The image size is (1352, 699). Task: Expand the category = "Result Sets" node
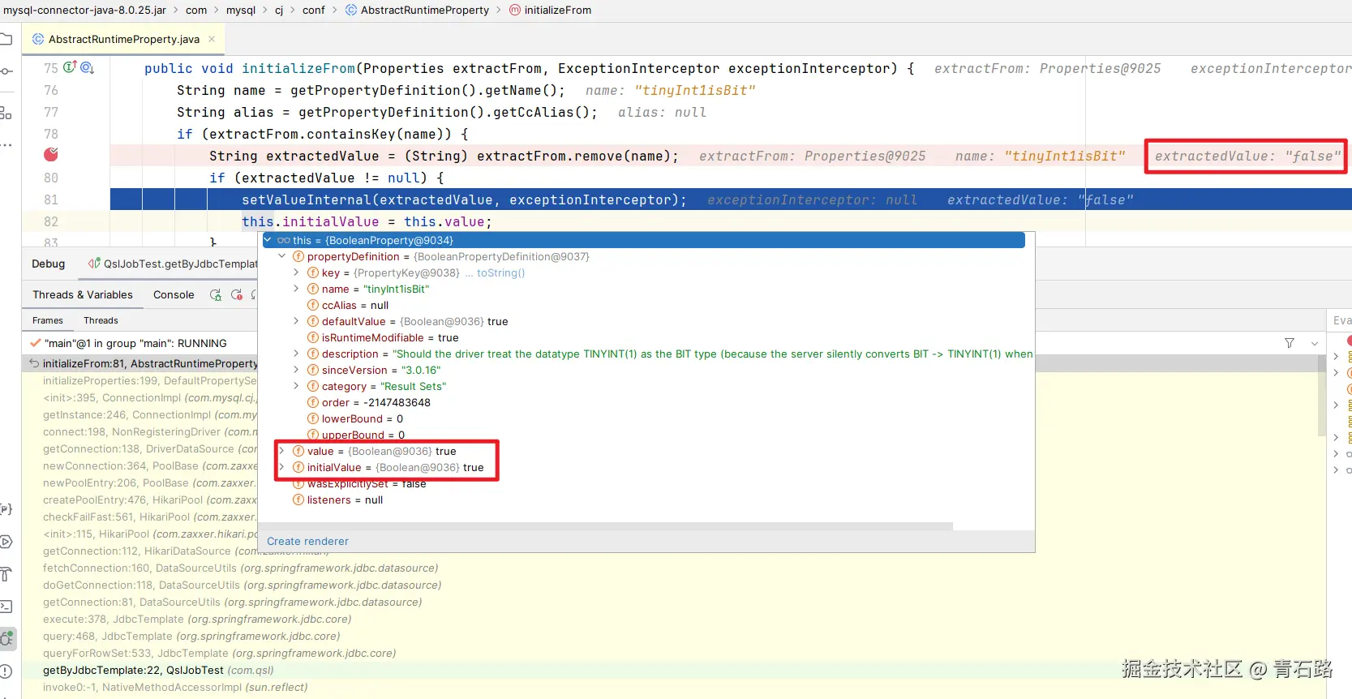pyautogui.click(x=297, y=386)
